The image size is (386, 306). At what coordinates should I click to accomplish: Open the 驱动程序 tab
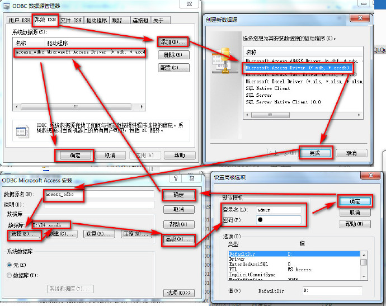coord(96,20)
